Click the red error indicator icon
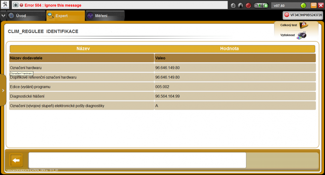Image resolution: width=325 pixels, height=175 pixels. [21, 5]
